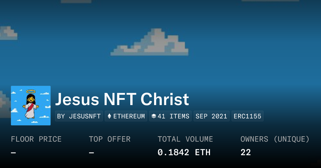Open the Jesus pixel-art collection avatar
Image resolution: width=321 pixels, height=168 pixels.
[x=31, y=106]
